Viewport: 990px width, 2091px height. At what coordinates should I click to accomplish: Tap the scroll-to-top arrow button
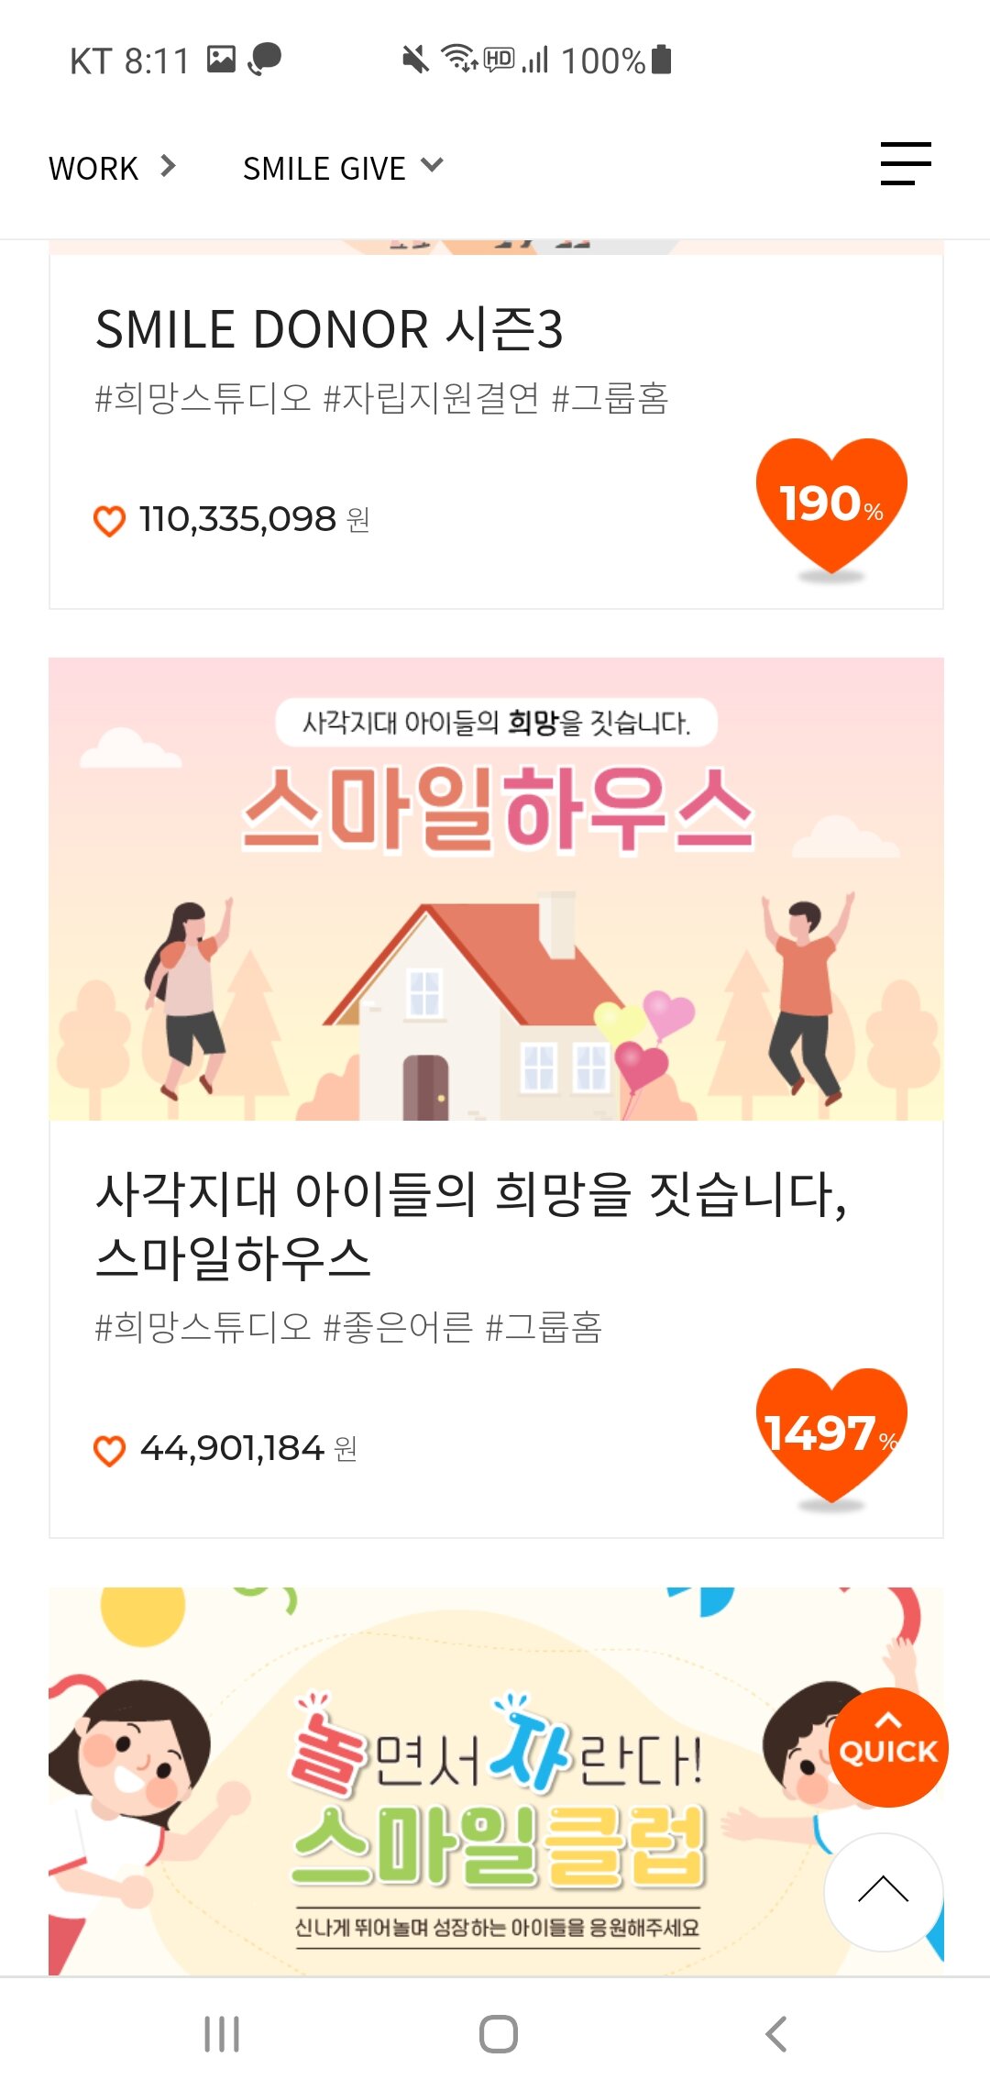point(884,1892)
